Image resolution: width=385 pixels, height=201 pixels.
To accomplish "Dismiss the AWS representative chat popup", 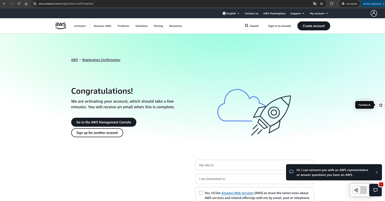I will [377, 172].
